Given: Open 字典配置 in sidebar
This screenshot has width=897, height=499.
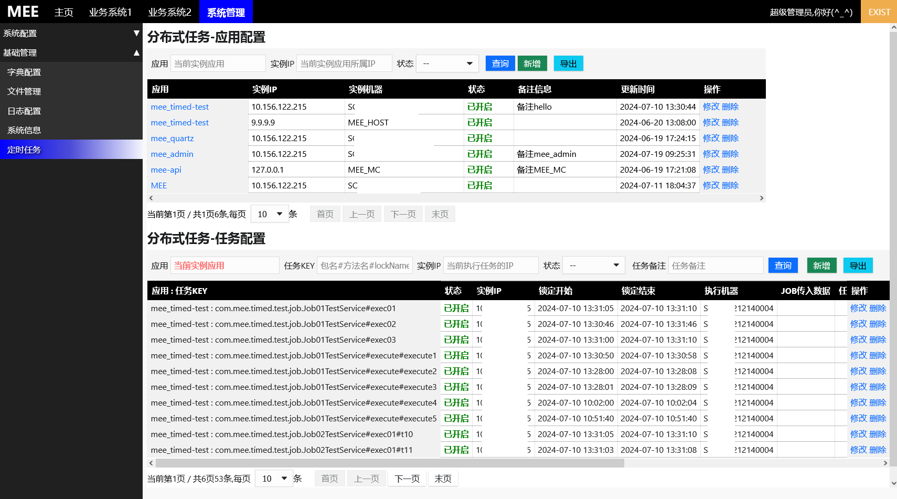Looking at the screenshot, I should click(71, 72).
